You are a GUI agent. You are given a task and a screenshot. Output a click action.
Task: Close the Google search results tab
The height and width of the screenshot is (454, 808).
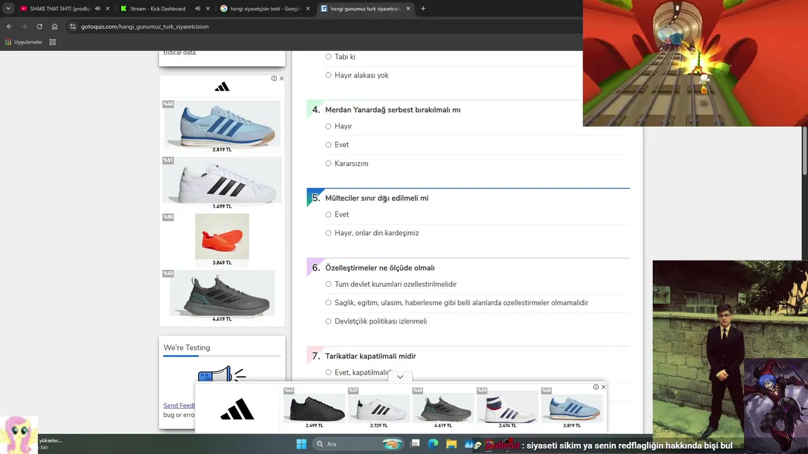point(308,9)
